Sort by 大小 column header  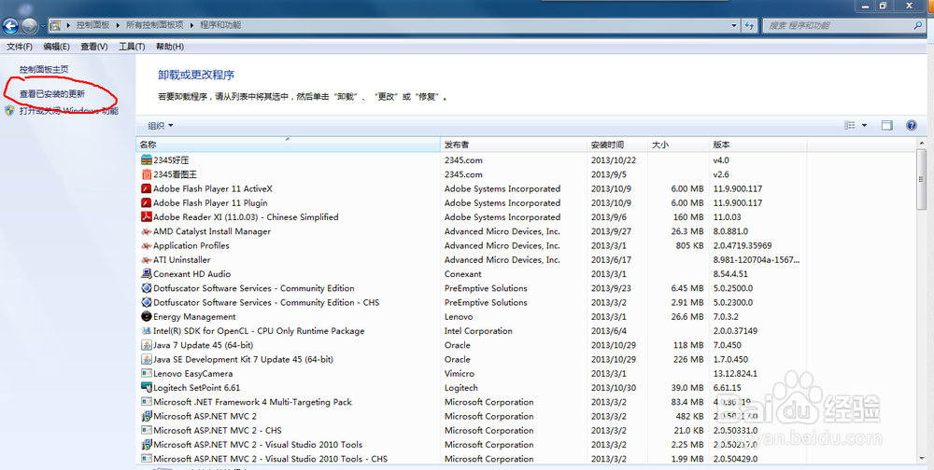678,145
